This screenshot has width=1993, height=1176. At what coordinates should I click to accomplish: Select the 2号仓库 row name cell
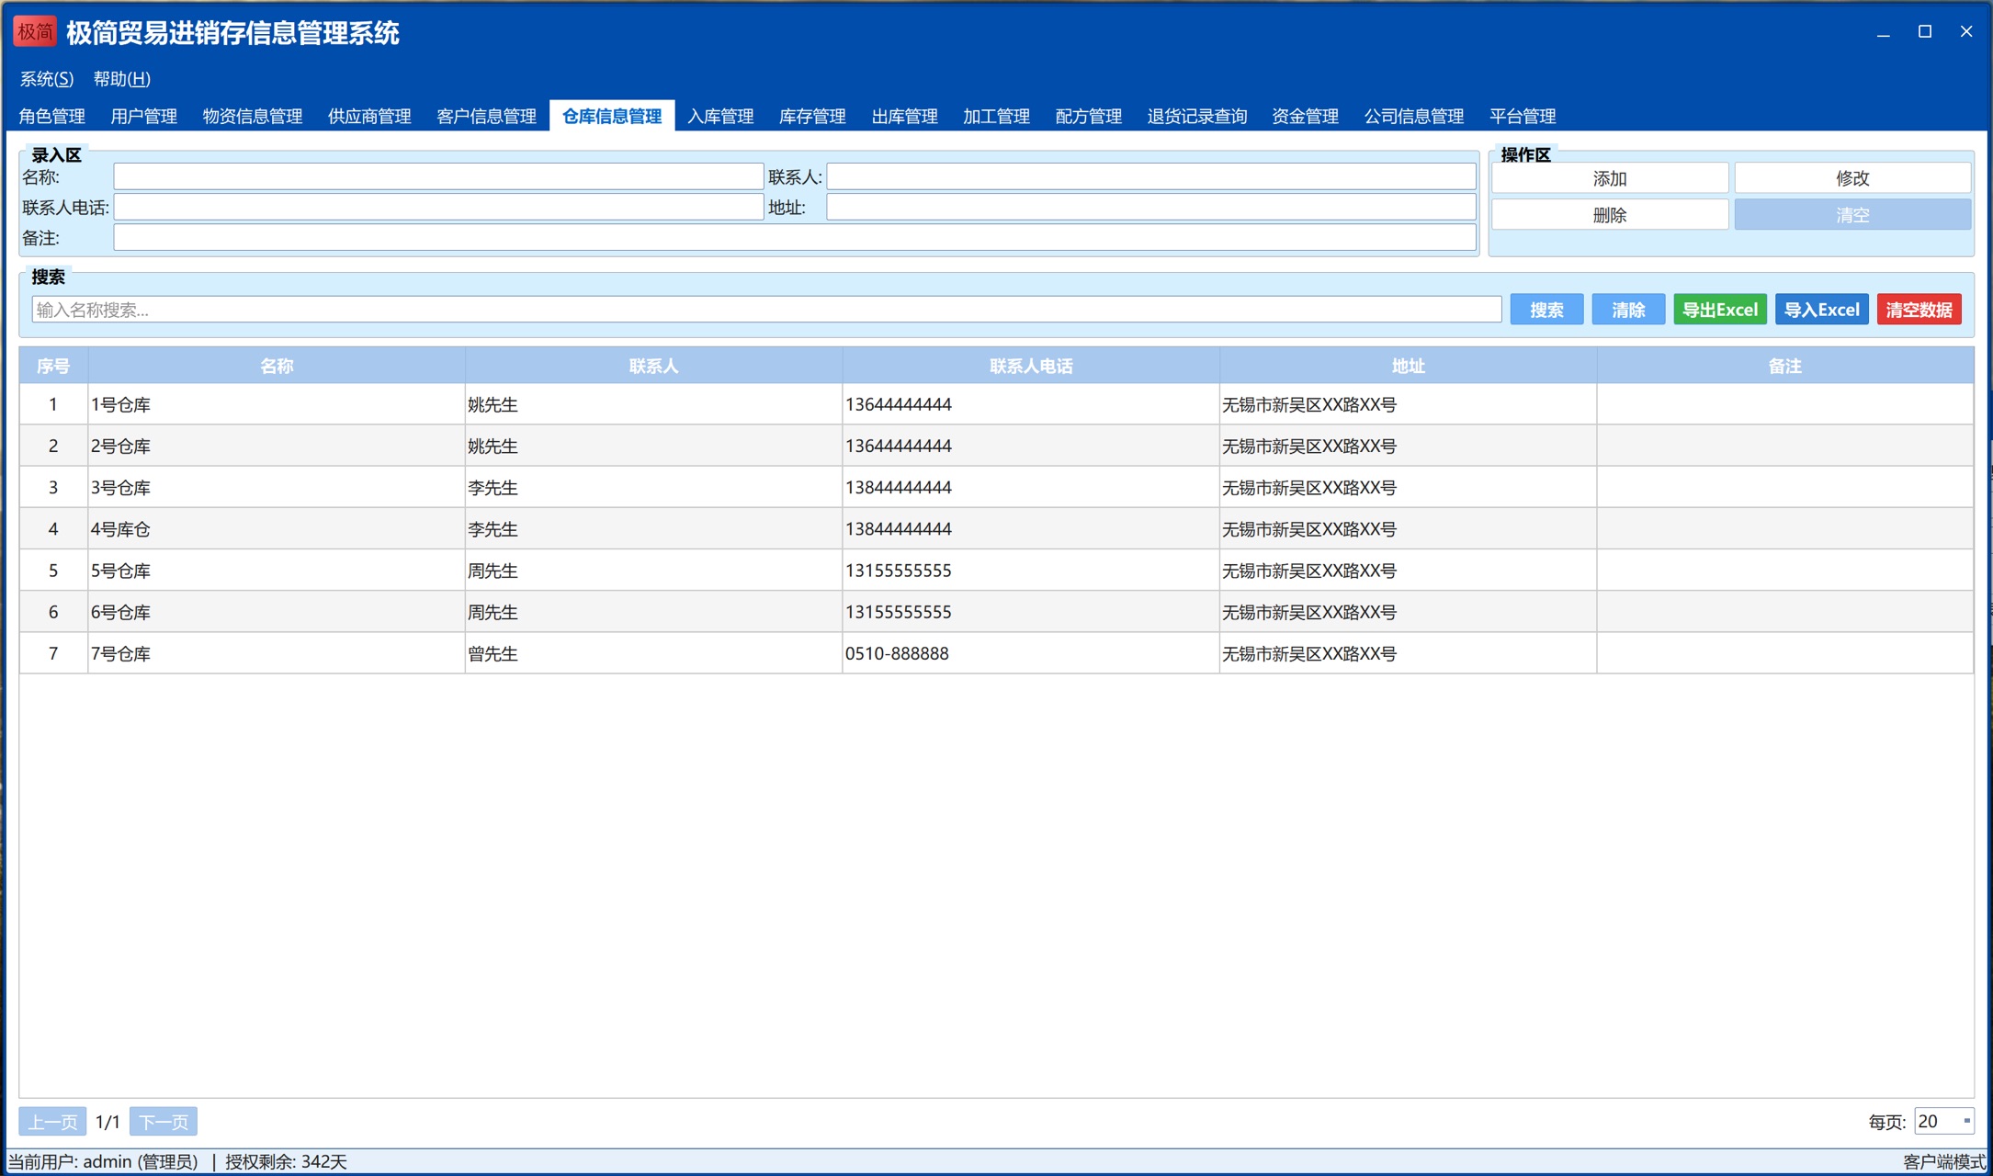277,446
